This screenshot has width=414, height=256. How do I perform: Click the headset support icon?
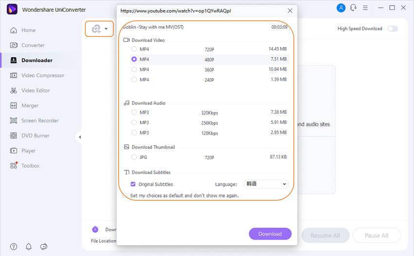coord(353,8)
